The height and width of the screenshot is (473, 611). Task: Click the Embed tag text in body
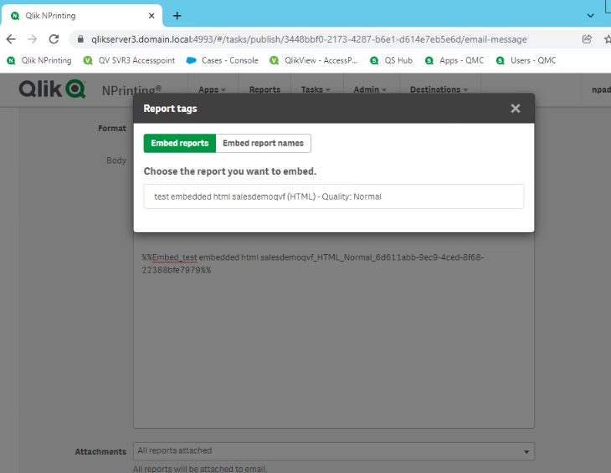point(313,264)
